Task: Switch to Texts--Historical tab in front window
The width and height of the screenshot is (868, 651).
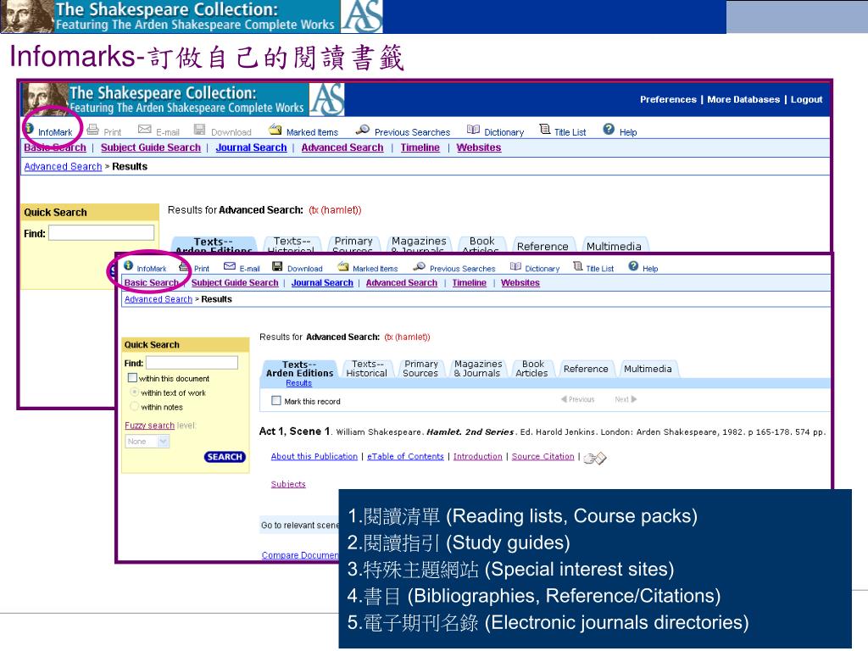Action: (366, 369)
